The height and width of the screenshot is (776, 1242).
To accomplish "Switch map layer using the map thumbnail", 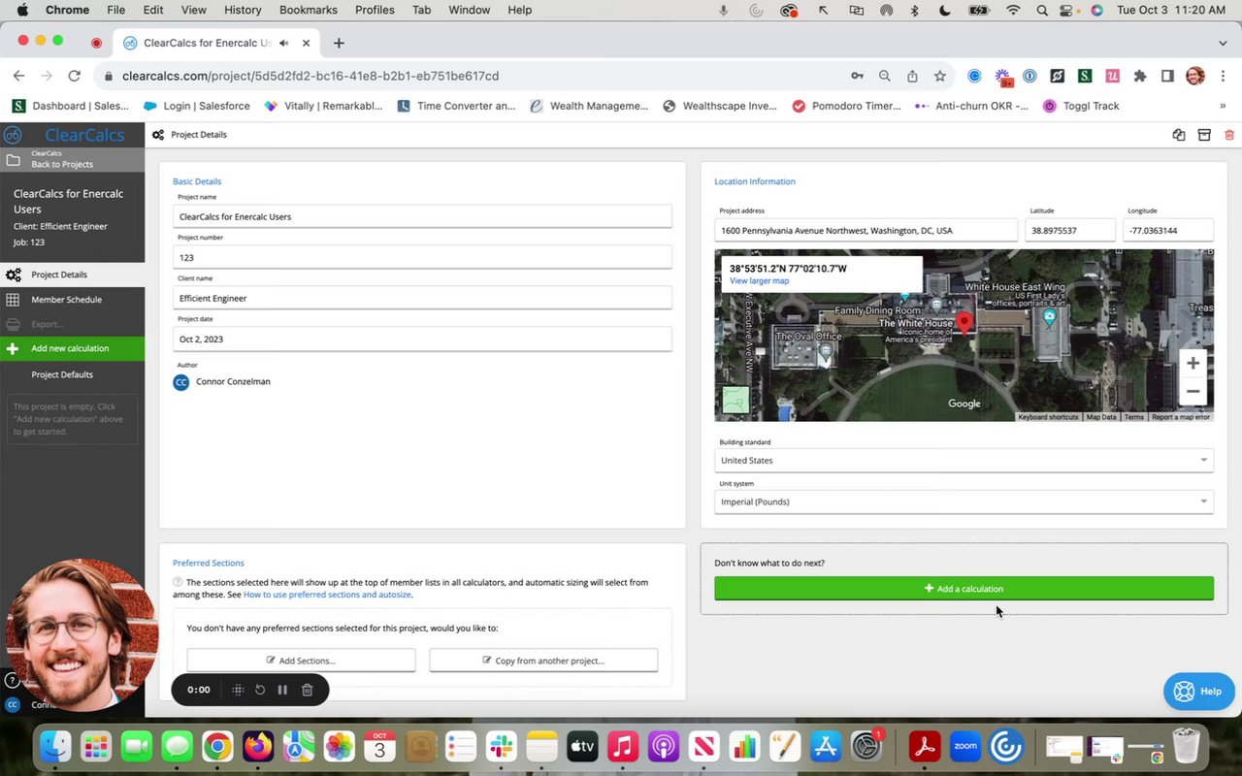I will [735, 400].
